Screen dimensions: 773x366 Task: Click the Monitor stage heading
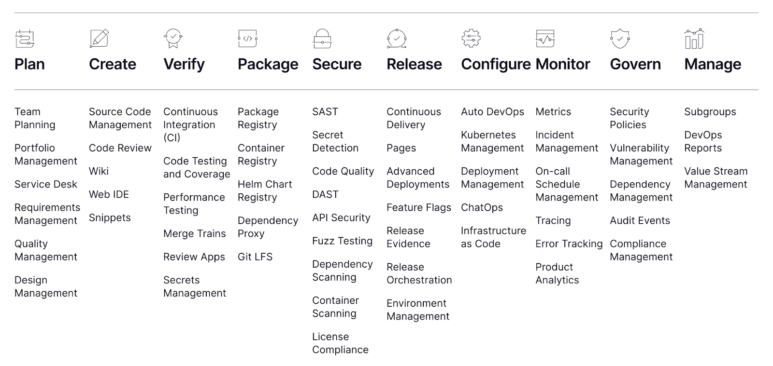562,64
